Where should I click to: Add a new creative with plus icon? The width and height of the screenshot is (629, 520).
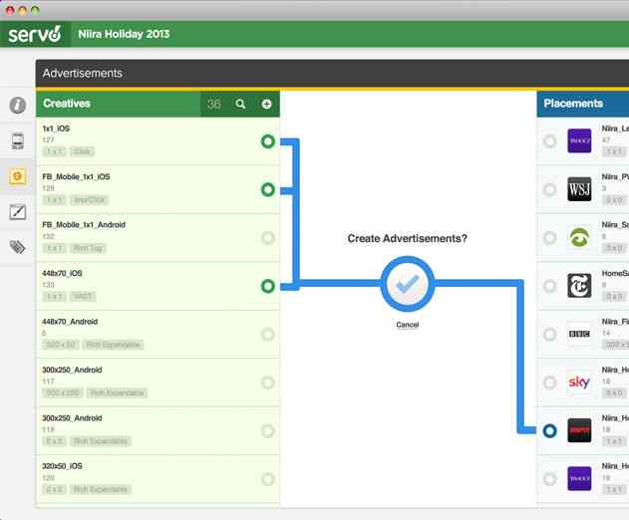(x=266, y=105)
